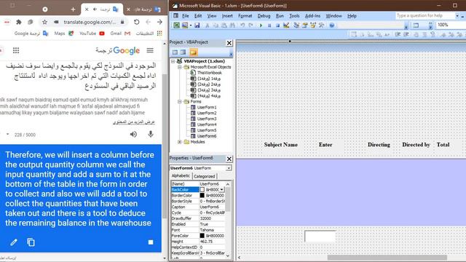
Task: Click the Undo icon in VBA toolbar
Action: tap(242, 25)
